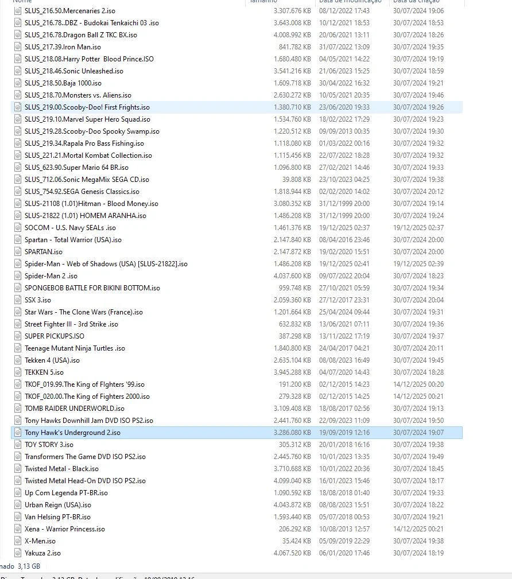Viewport: 512px width, 579px height.
Task: Select Up Com Legenda PT-BR.iso file
Action: click(x=67, y=493)
